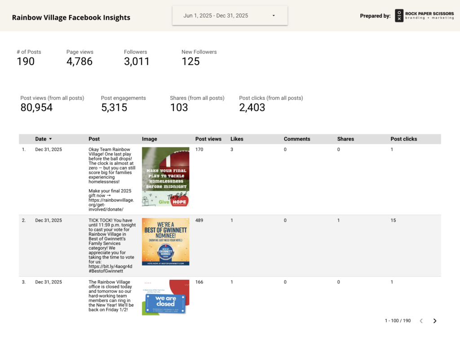Click the Rock Paper Scissors logo
460x345 pixels.
click(x=424, y=16)
